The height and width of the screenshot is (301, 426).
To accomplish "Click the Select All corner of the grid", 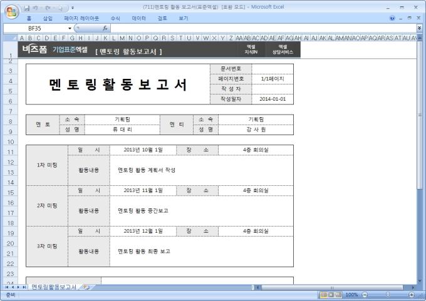I will (10, 38).
